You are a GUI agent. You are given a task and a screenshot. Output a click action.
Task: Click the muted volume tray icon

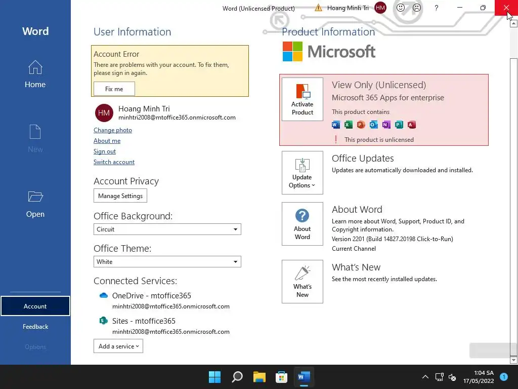452,377
